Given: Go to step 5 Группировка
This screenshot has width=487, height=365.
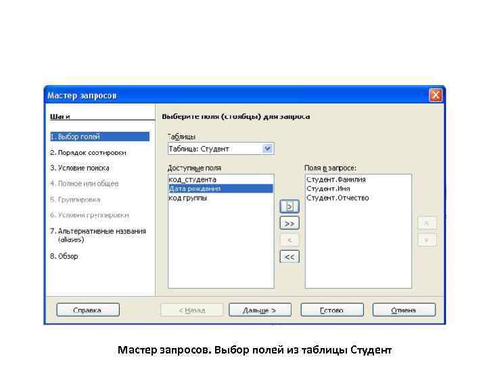Looking at the screenshot, I should (75, 199).
